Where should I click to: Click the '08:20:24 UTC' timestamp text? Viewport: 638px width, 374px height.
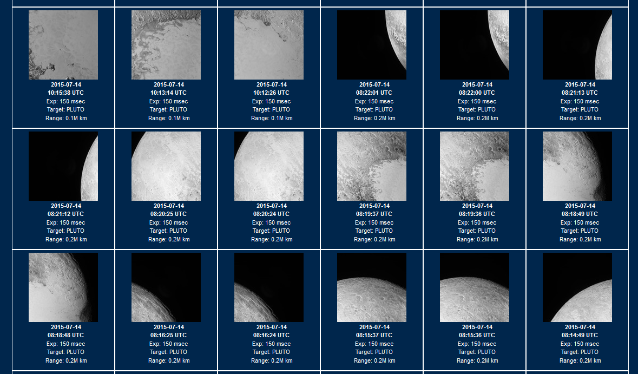pyautogui.click(x=272, y=214)
